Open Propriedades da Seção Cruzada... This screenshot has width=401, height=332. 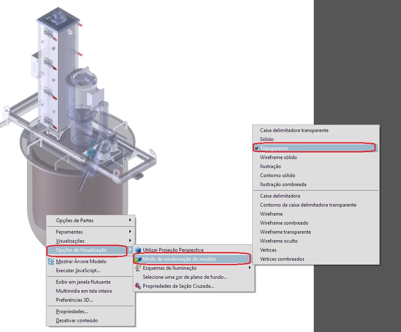click(x=194, y=286)
